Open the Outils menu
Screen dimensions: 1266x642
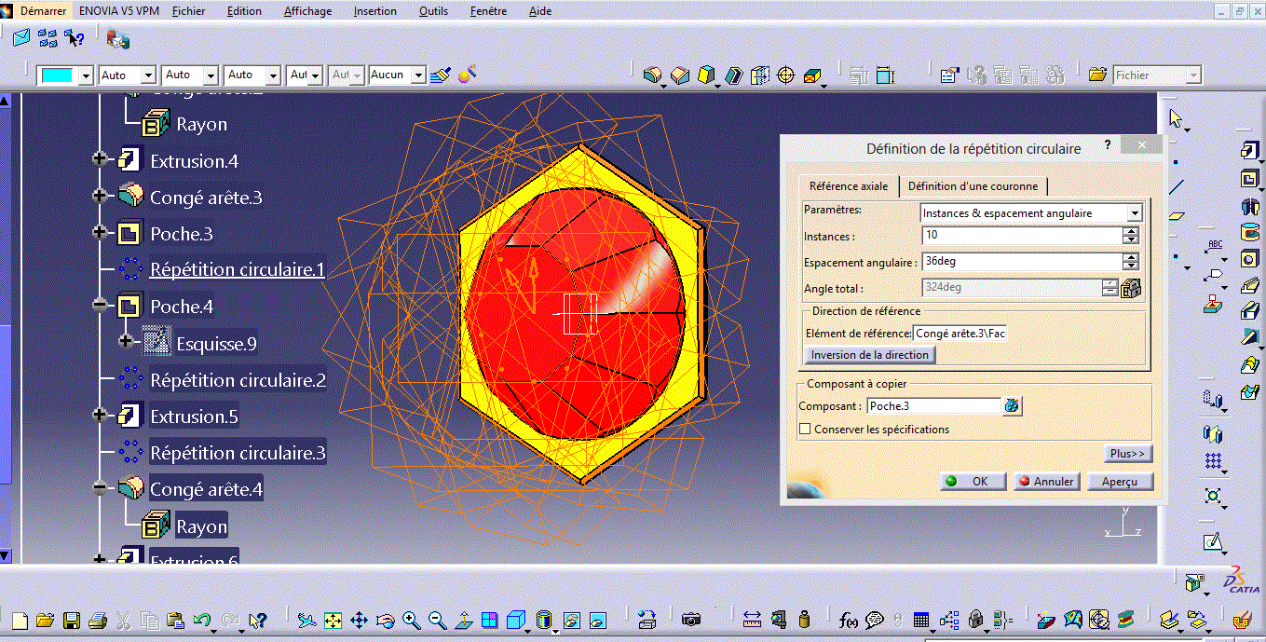point(433,11)
